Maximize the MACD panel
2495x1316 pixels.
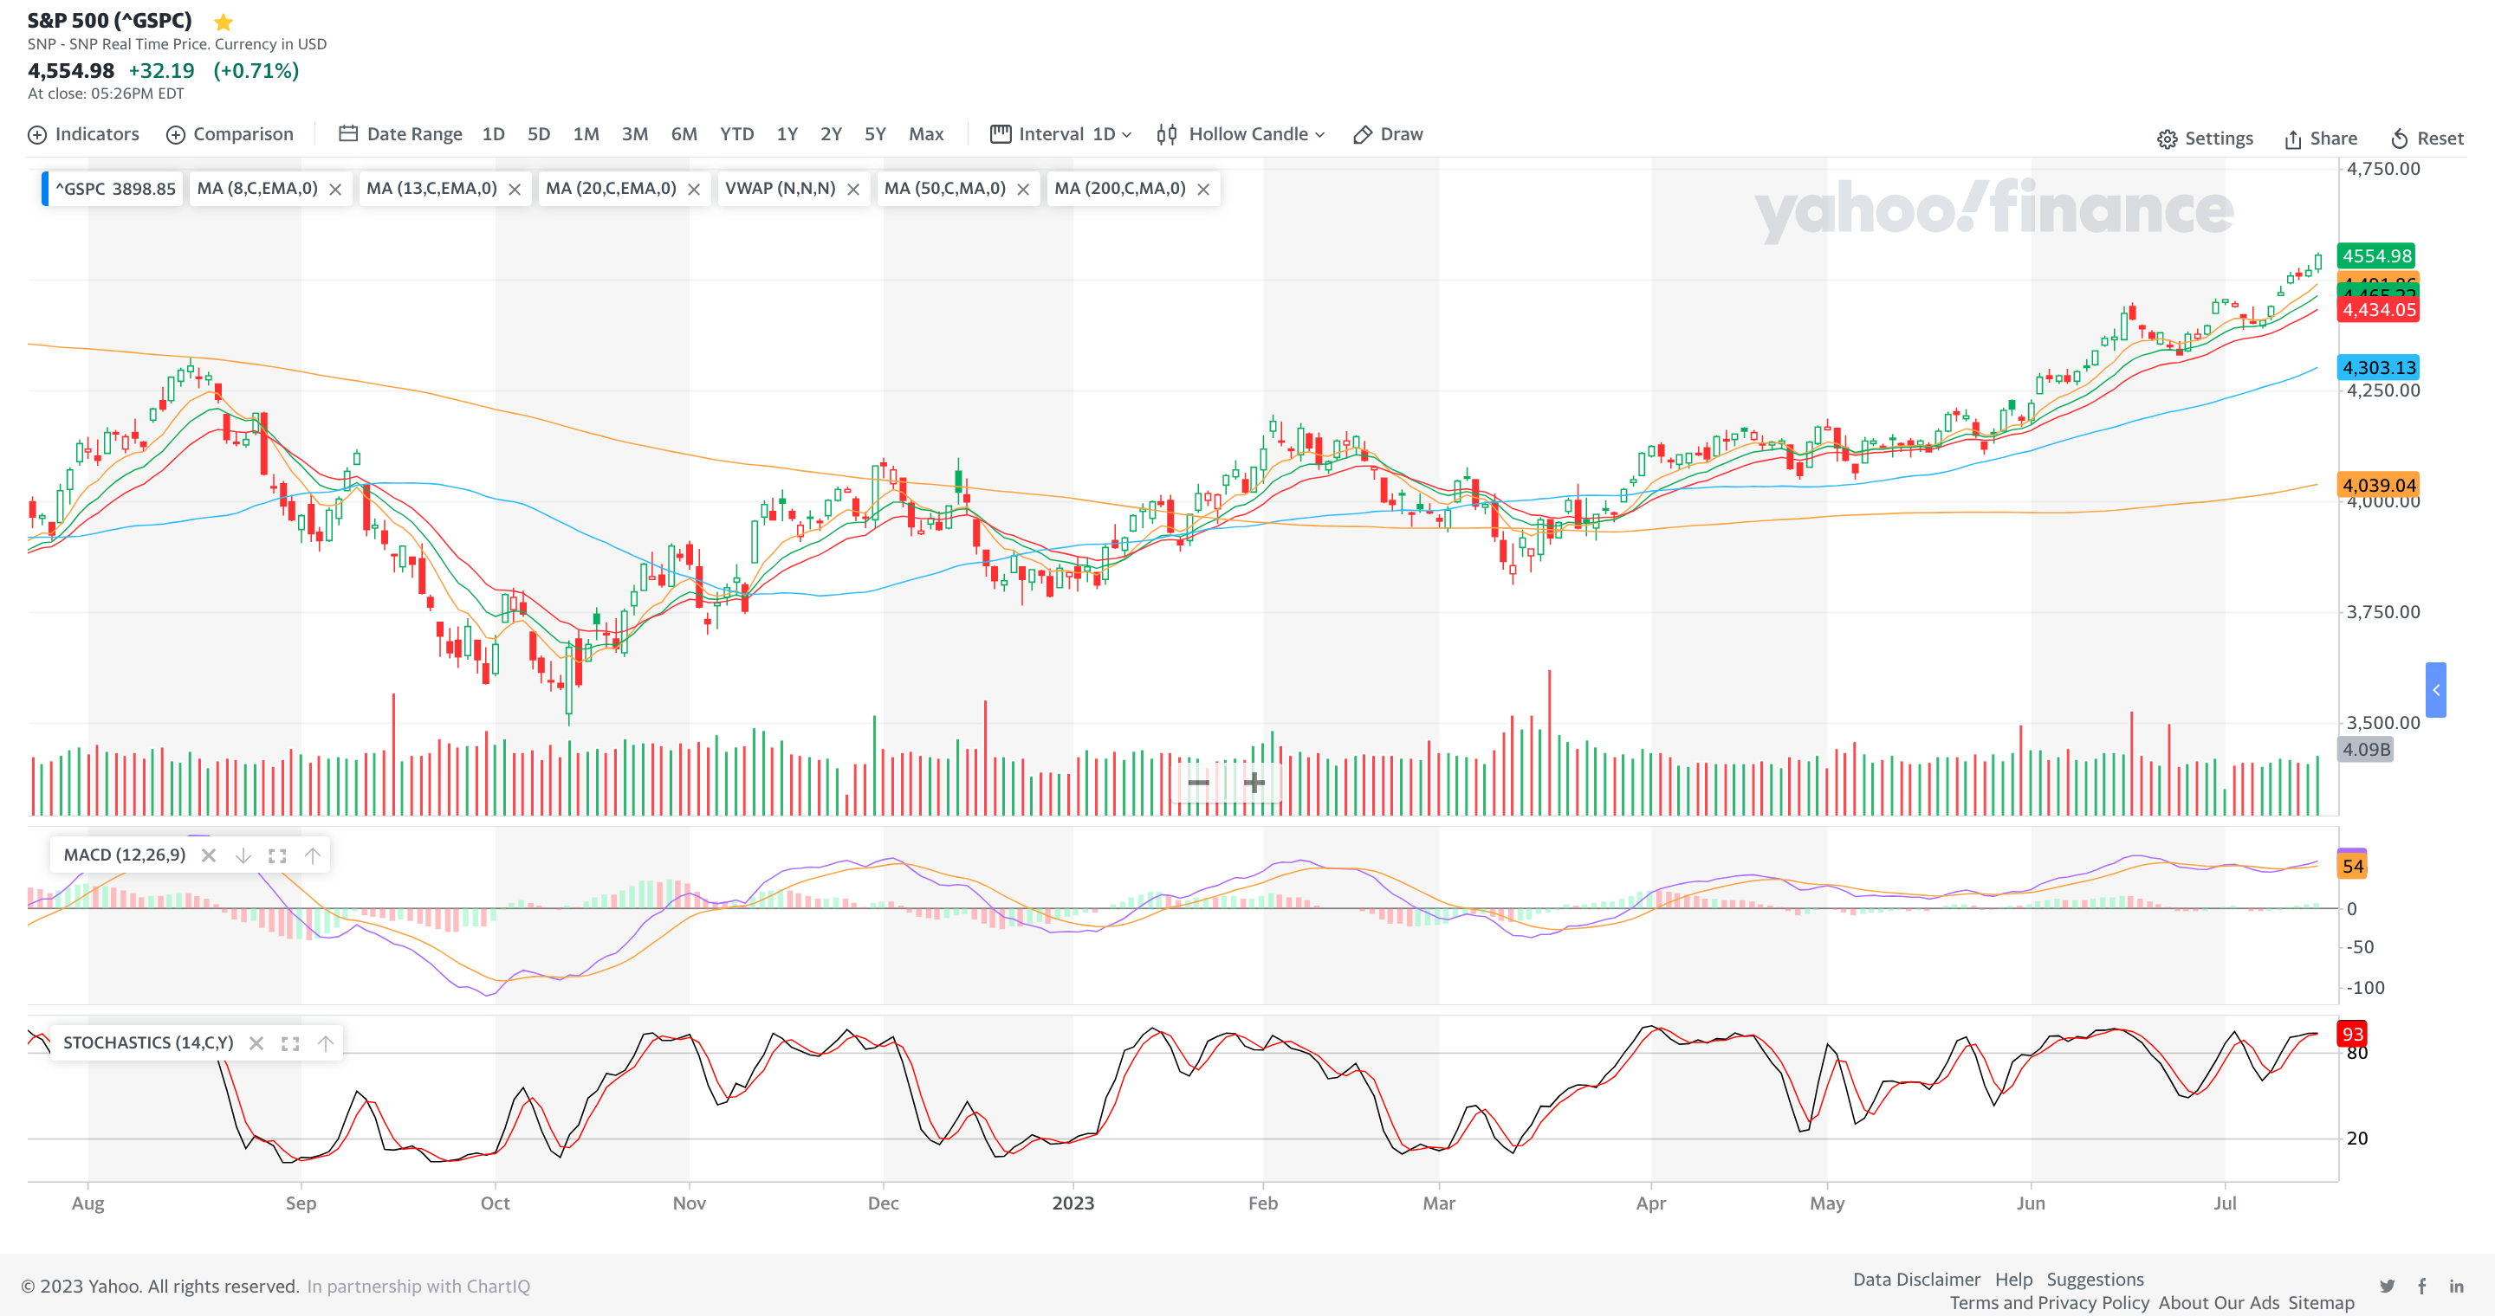(x=277, y=855)
